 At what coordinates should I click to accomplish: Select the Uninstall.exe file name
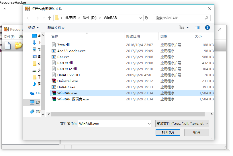click(68, 81)
